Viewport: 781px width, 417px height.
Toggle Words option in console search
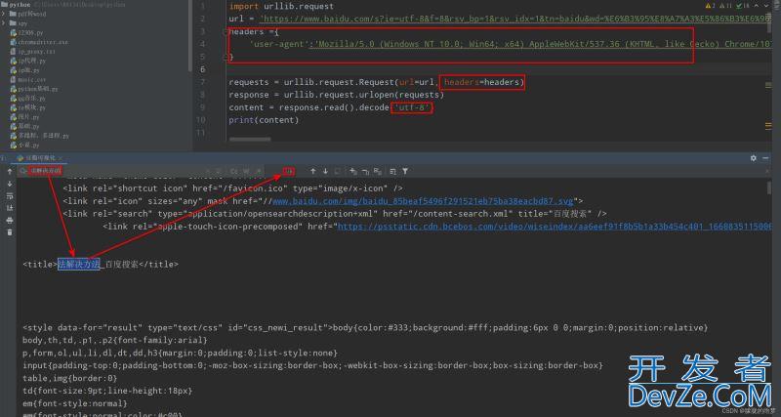(x=246, y=171)
